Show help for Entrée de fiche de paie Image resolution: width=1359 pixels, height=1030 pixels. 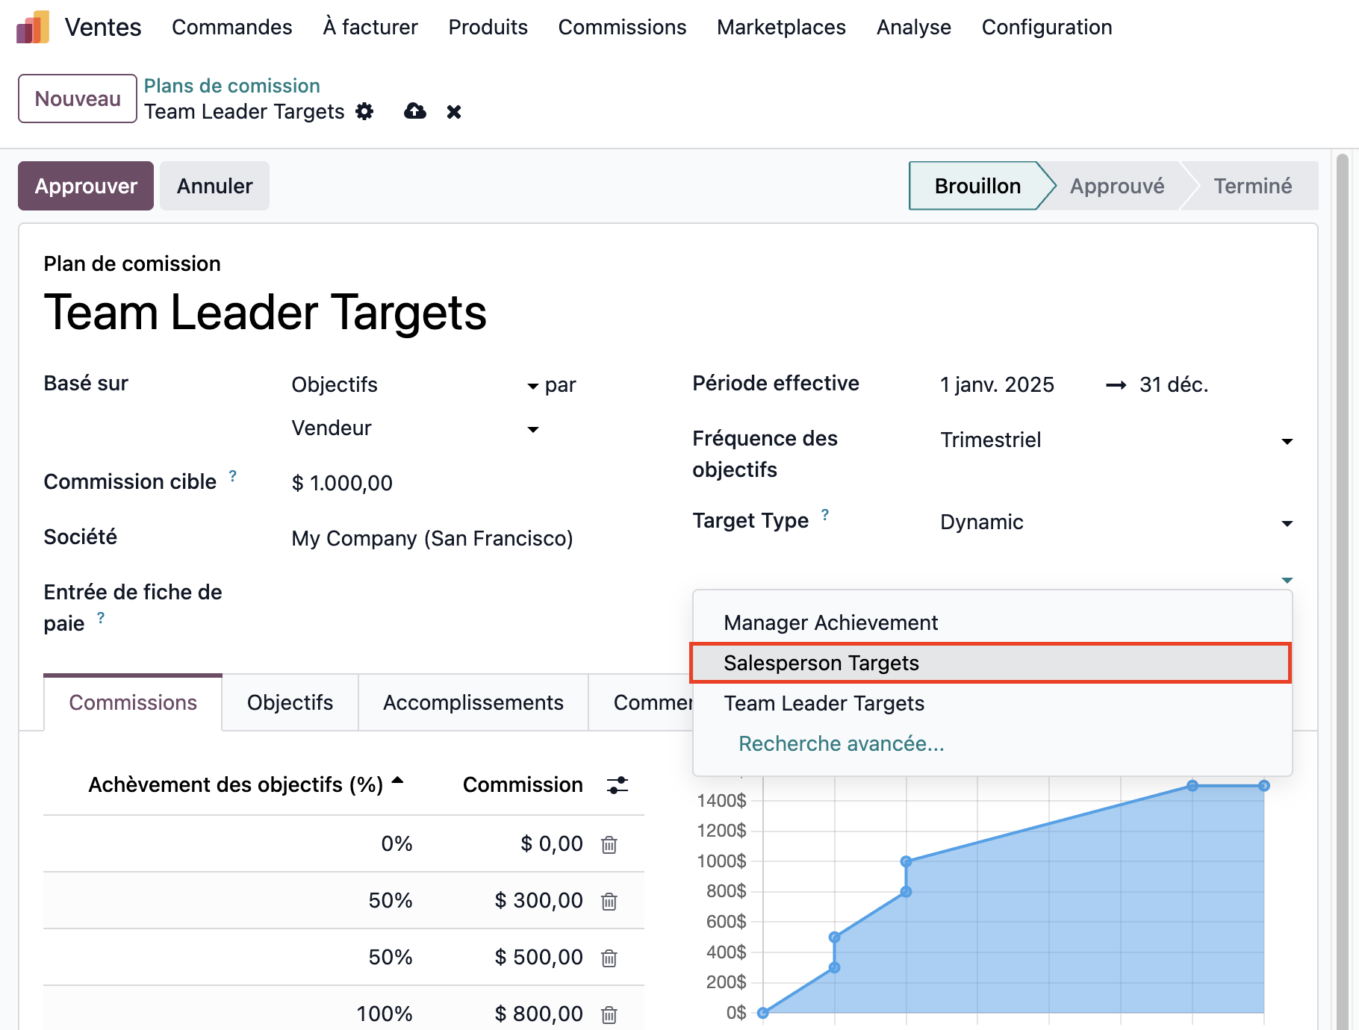click(101, 617)
